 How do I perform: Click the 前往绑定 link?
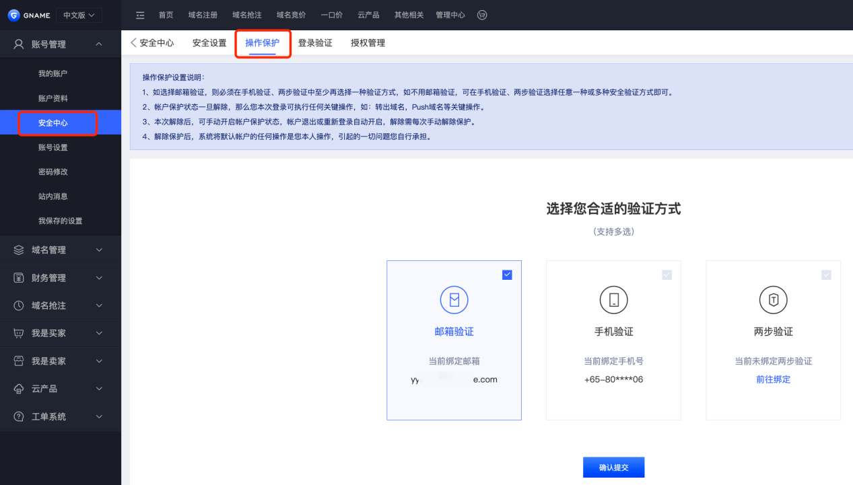pyautogui.click(x=773, y=379)
